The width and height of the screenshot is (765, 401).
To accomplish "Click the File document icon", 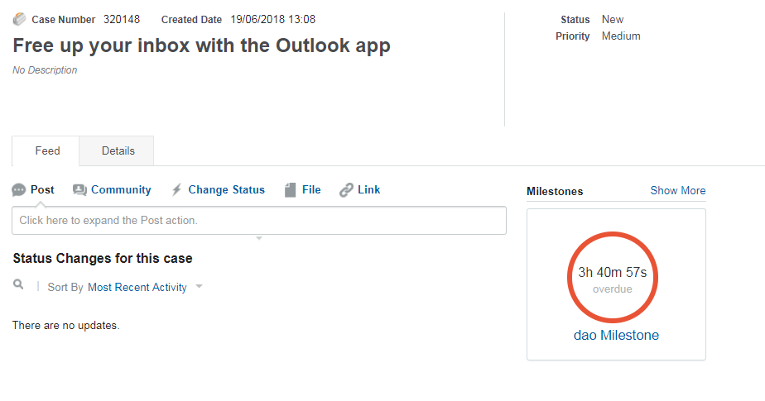I will 290,190.
